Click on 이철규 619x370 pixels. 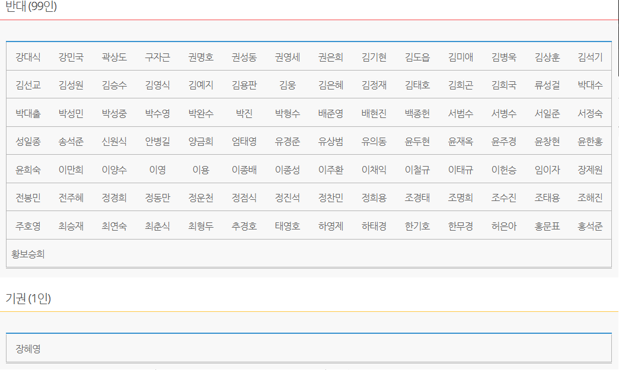pos(417,170)
